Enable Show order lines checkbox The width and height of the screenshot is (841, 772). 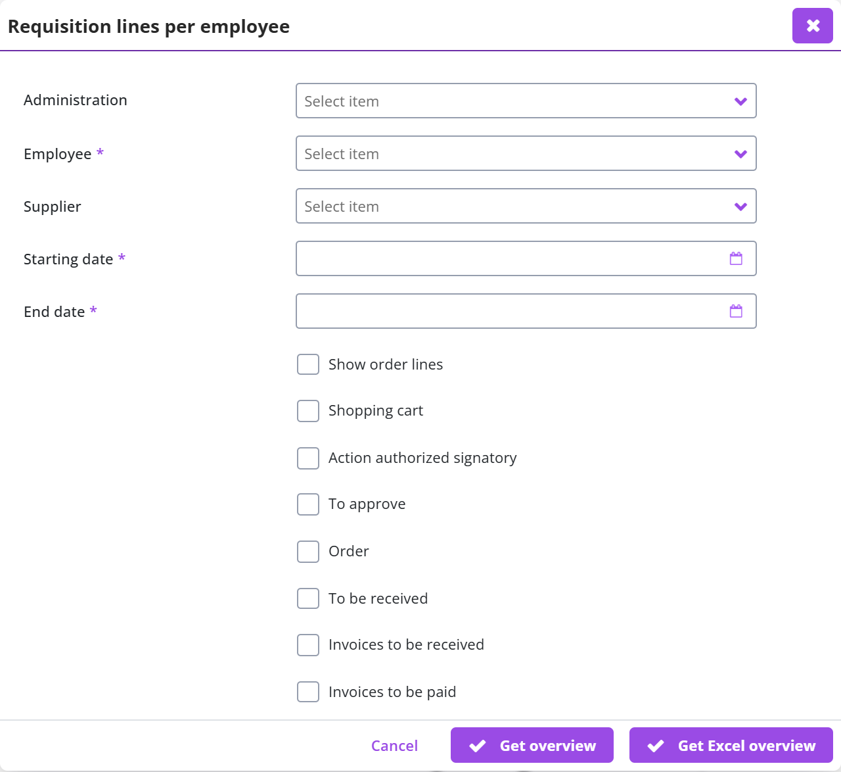click(308, 364)
